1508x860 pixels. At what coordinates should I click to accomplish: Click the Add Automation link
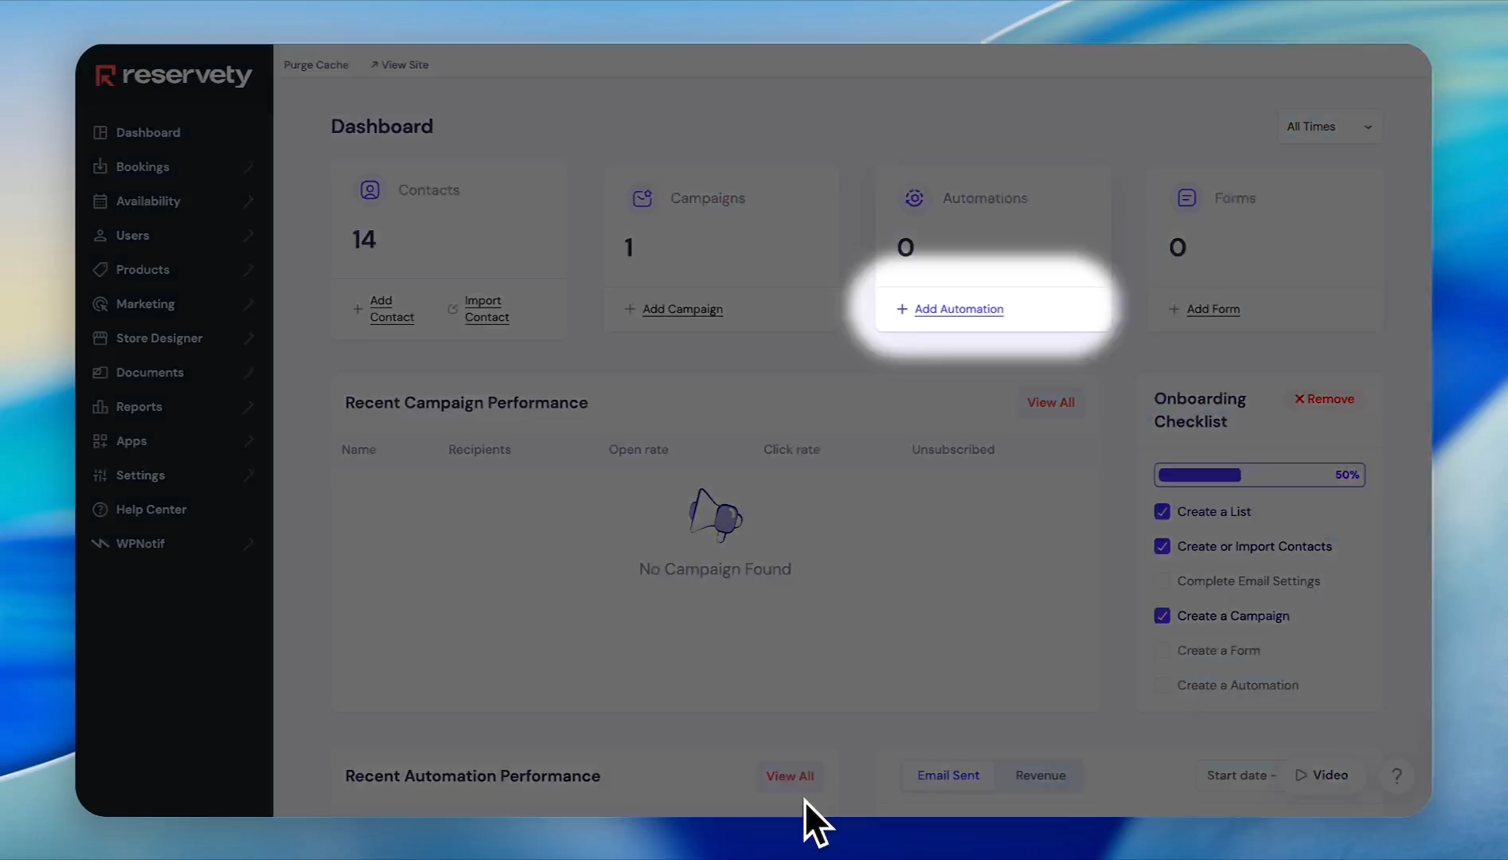point(959,309)
